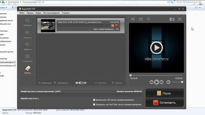Click the Добавить (Add) video icon
This screenshot has width=205, height=115.
click(28, 22)
